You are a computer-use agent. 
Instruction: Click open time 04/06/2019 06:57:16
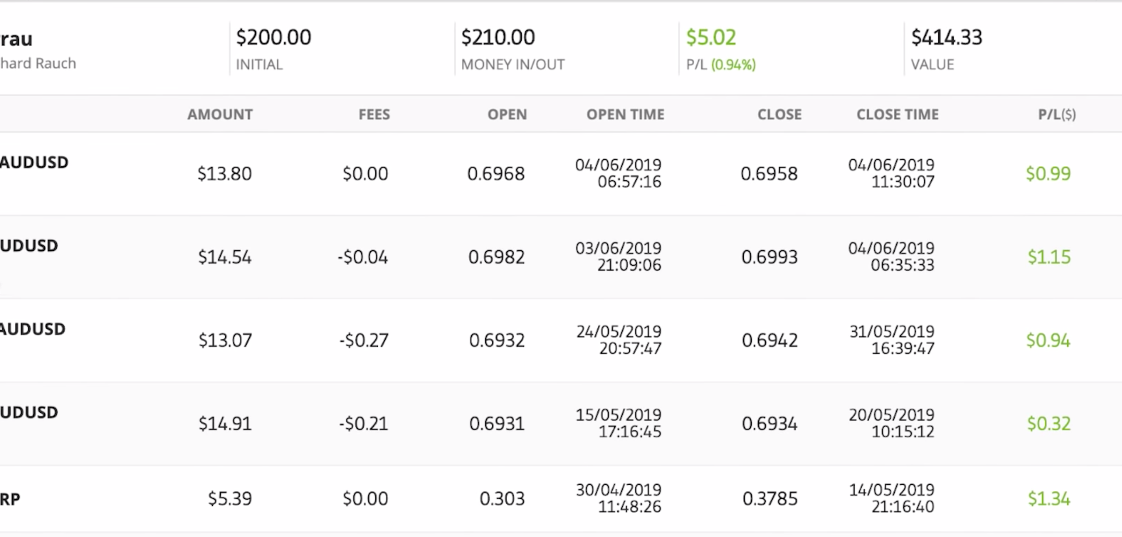(618, 173)
